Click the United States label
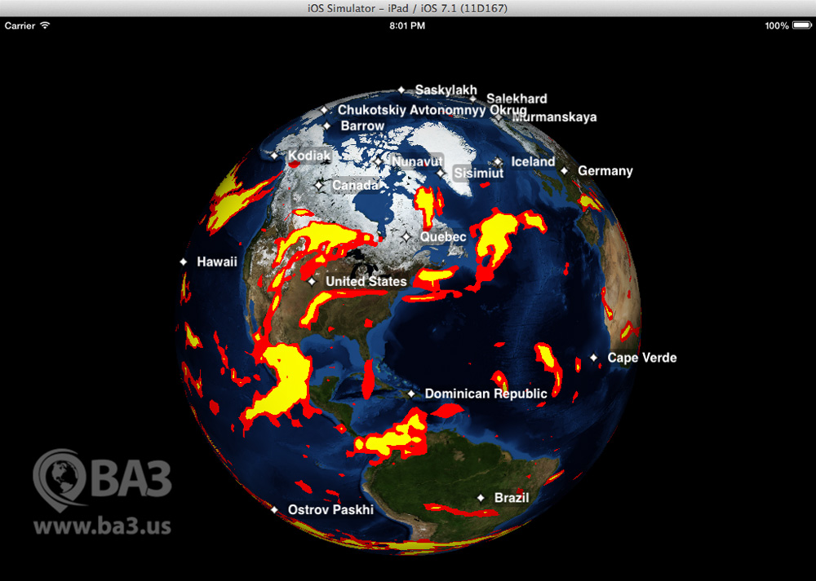The image size is (816, 581). coord(366,282)
